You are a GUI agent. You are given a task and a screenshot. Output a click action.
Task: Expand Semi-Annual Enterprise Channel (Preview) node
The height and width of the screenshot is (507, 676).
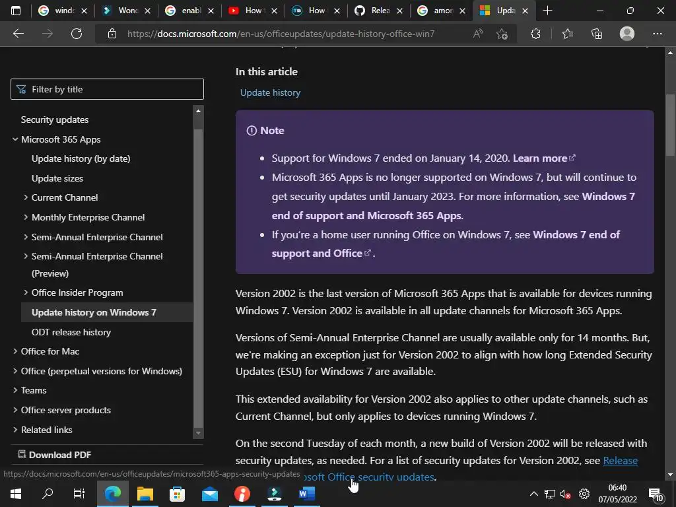[x=26, y=256]
